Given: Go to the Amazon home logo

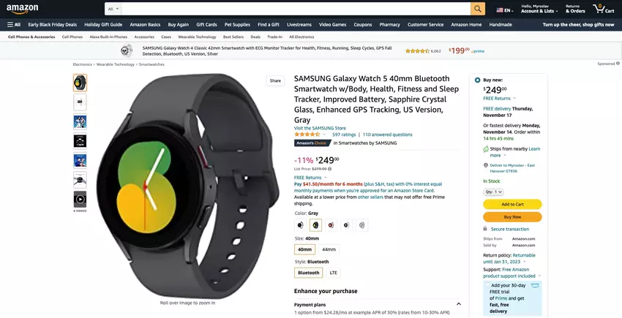Looking at the screenshot, I should 22,8.
